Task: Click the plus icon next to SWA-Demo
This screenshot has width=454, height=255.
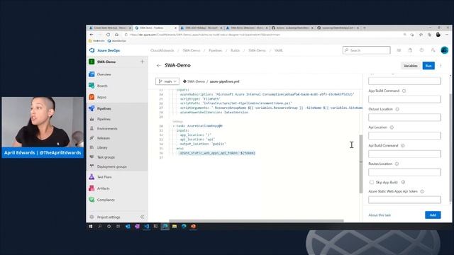Action: 142,62
